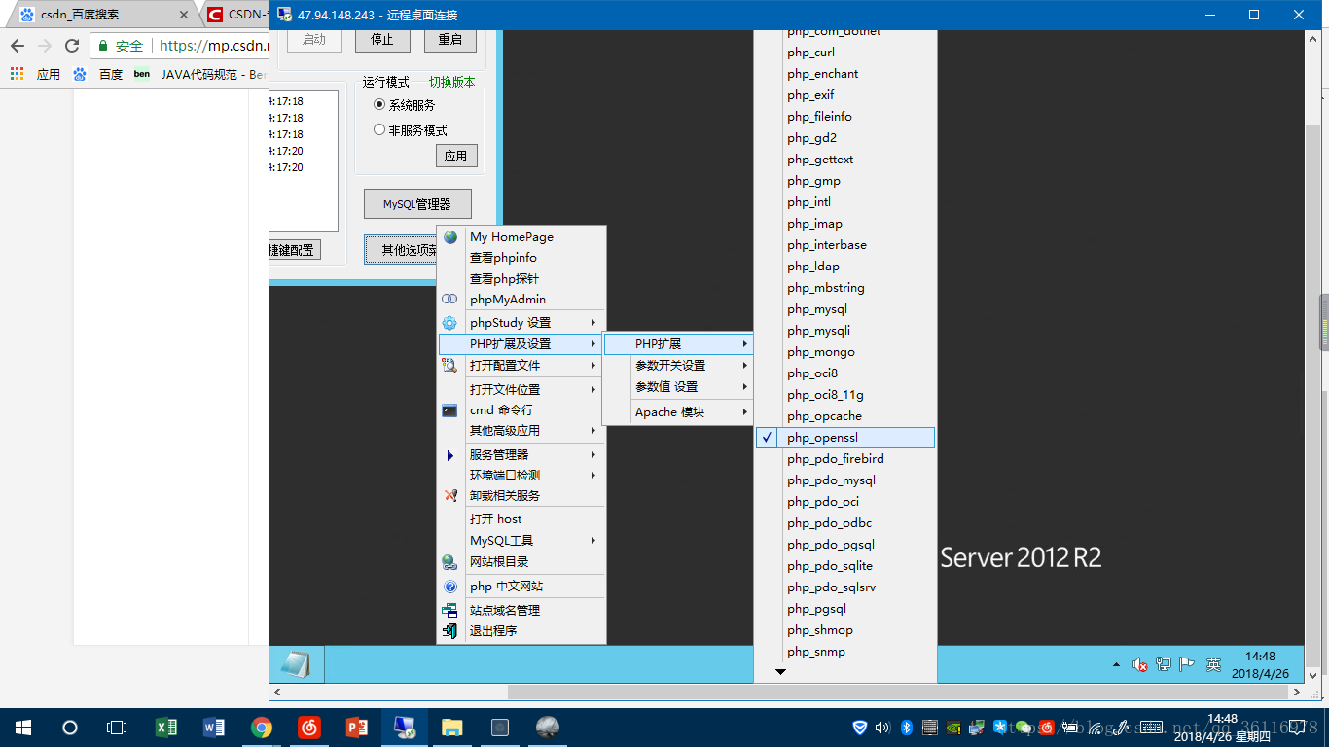Open Word from the Windows taskbar
Viewport: 1329px width, 747px height.
coord(214,728)
